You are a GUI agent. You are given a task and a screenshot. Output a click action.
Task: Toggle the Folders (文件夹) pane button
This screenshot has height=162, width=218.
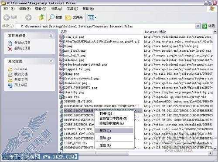(74, 17)
